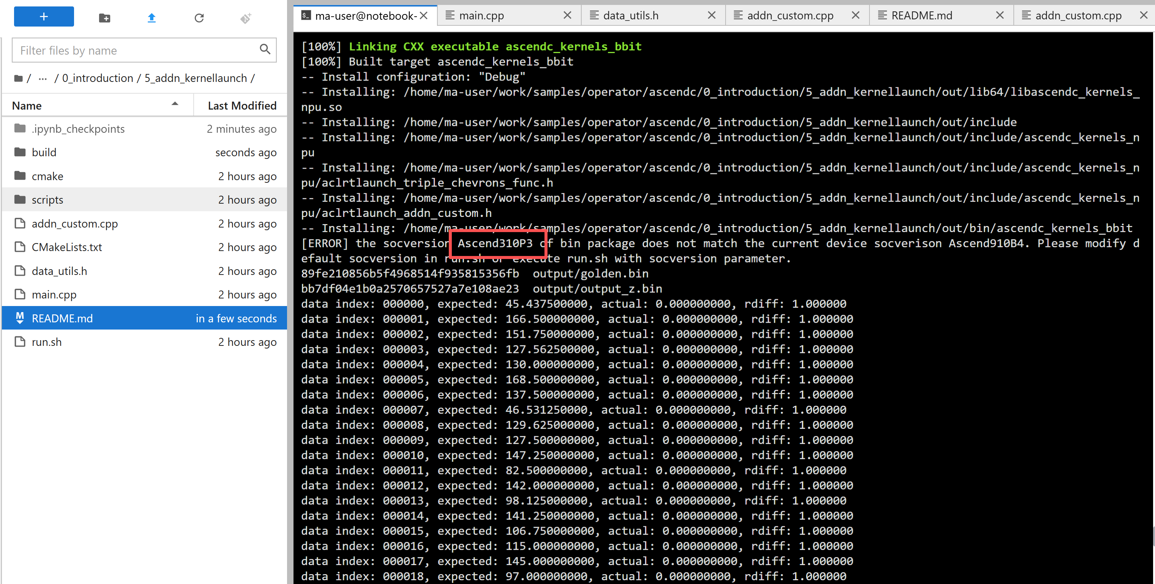Focus the Filter files by name field
This screenshot has height=584, width=1155.
[x=144, y=50]
